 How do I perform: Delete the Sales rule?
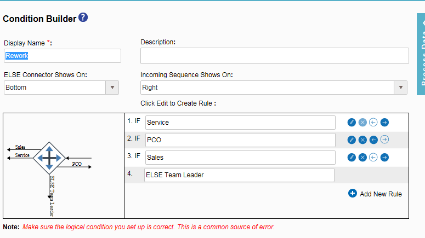(x=362, y=158)
